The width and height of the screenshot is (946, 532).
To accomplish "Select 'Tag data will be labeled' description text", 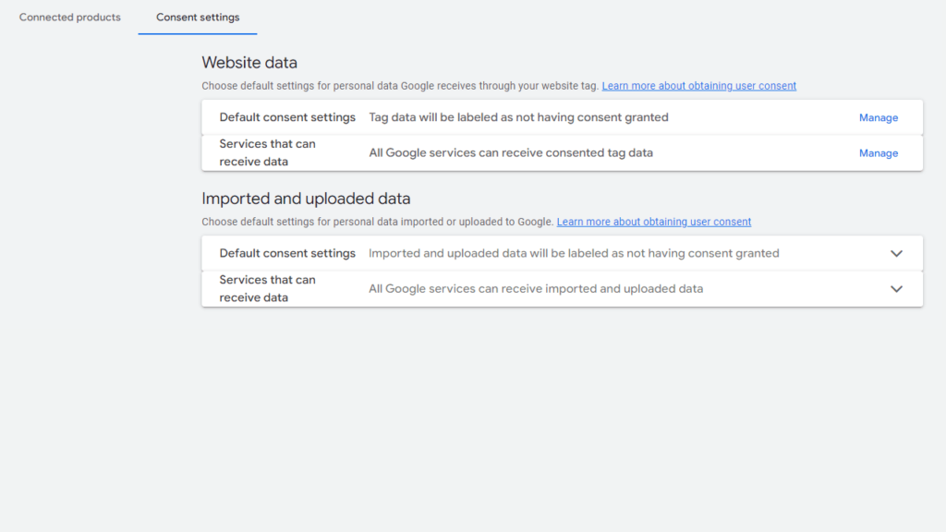I will (x=518, y=117).
